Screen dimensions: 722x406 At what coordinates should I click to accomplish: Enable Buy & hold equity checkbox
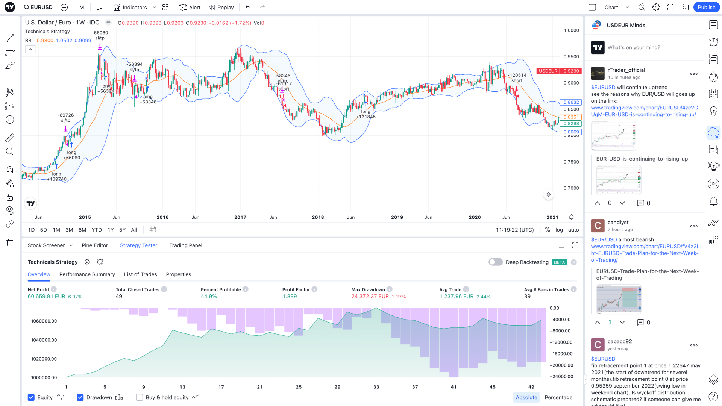click(x=140, y=397)
